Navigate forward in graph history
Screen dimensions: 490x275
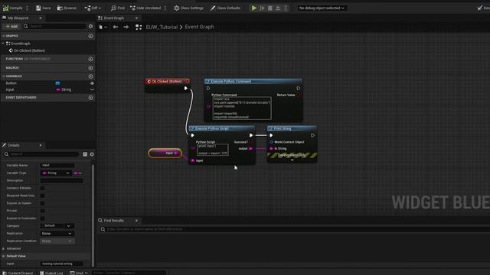(126, 27)
